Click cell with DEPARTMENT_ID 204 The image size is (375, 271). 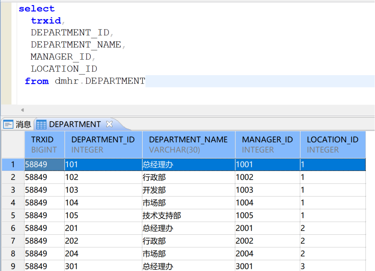pyautogui.click(x=103, y=253)
